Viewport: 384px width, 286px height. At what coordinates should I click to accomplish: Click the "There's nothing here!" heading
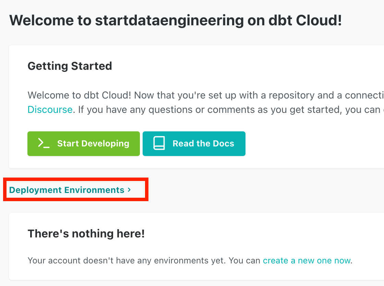86,234
